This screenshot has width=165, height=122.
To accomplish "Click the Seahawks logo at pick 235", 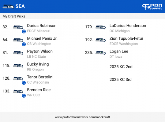I will pos(100,53).
